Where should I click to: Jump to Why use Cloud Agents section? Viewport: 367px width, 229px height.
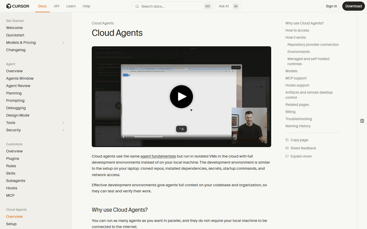pos(305,23)
